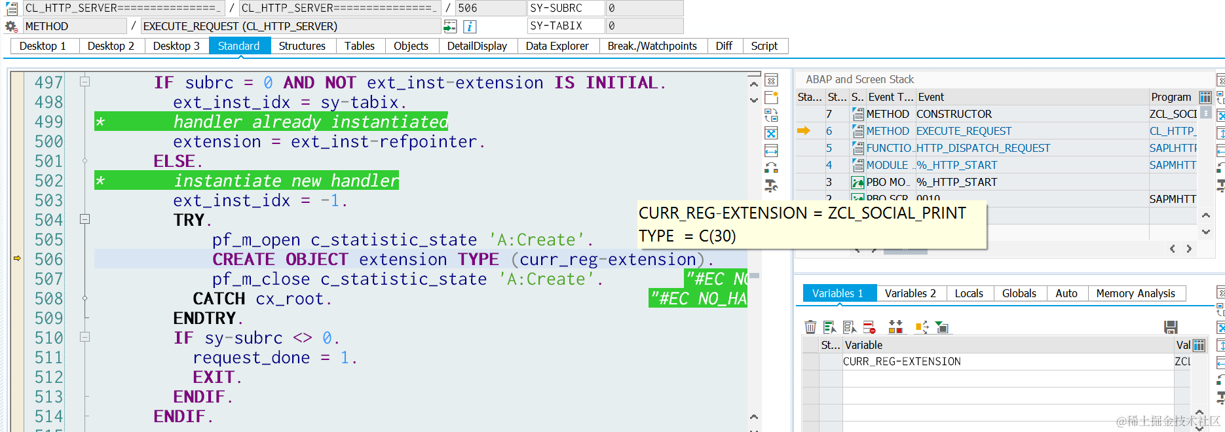Click the stack list scroll right arrow

1189,249
